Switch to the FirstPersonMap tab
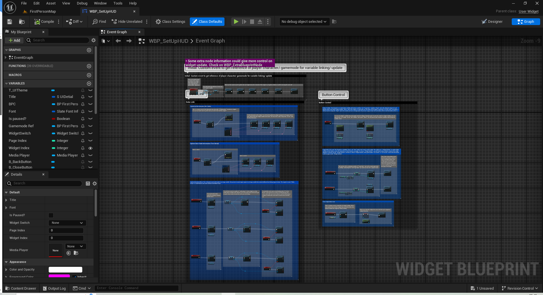543x295 pixels. click(43, 12)
